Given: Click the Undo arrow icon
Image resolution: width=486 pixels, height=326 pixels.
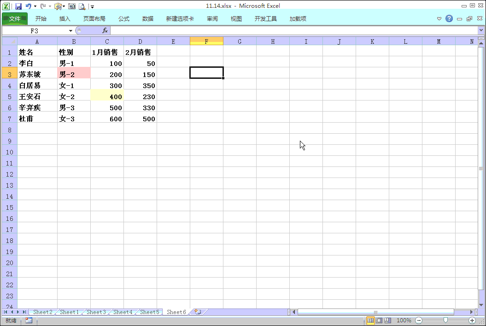Looking at the screenshot, I should pyautogui.click(x=28, y=6).
